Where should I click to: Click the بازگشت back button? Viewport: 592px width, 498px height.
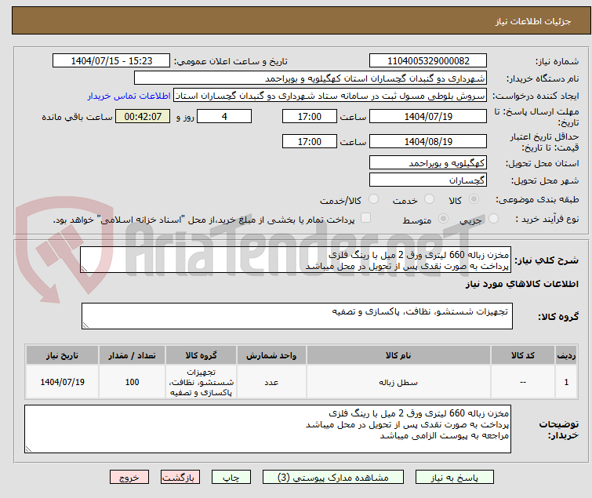(x=180, y=478)
